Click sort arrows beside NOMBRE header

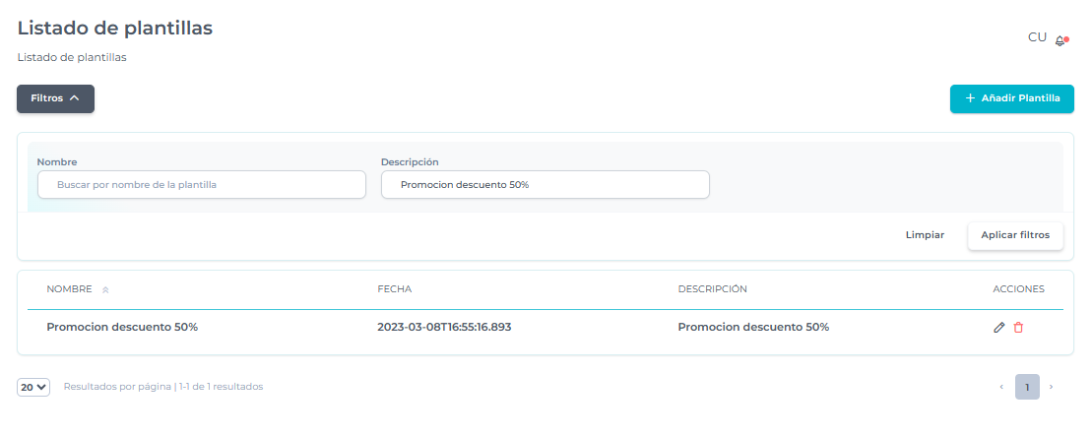point(105,289)
